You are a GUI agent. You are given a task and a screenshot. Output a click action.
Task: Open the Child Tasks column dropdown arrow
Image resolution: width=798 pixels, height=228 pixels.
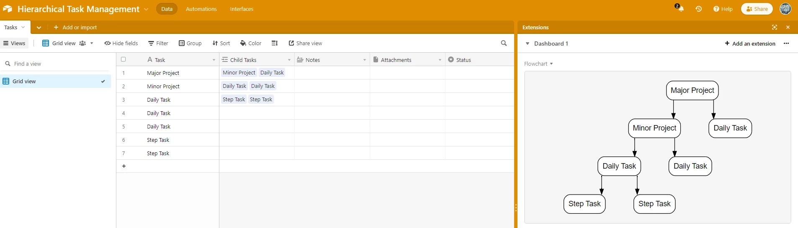pos(289,60)
